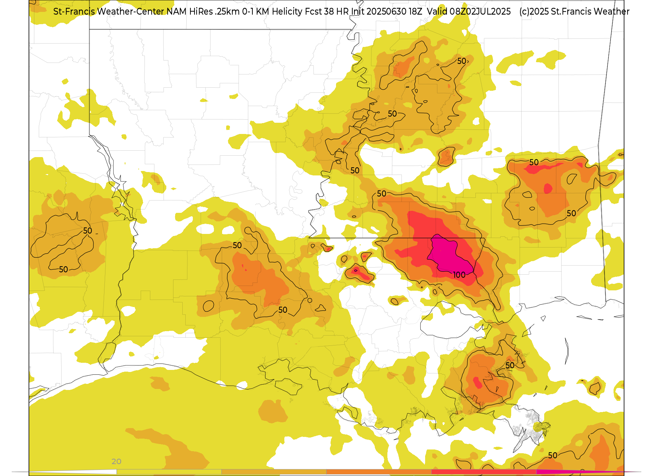Click the white lower-end arrow of the colorbar
The image size is (653, 476).
click(x=65, y=472)
